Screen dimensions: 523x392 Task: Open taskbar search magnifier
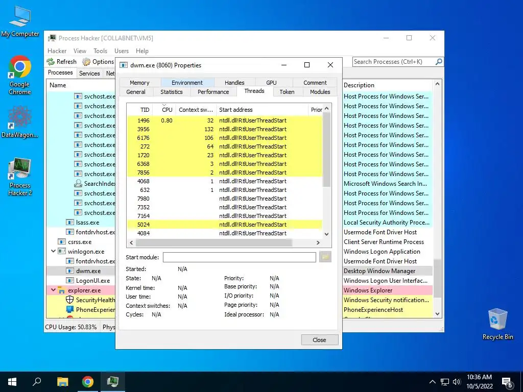[x=37, y=382]
